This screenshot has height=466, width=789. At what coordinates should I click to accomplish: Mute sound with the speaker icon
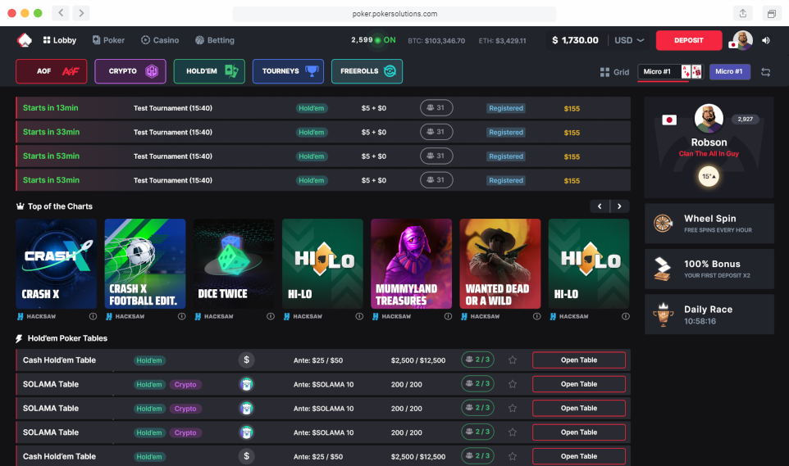point(766,40)
